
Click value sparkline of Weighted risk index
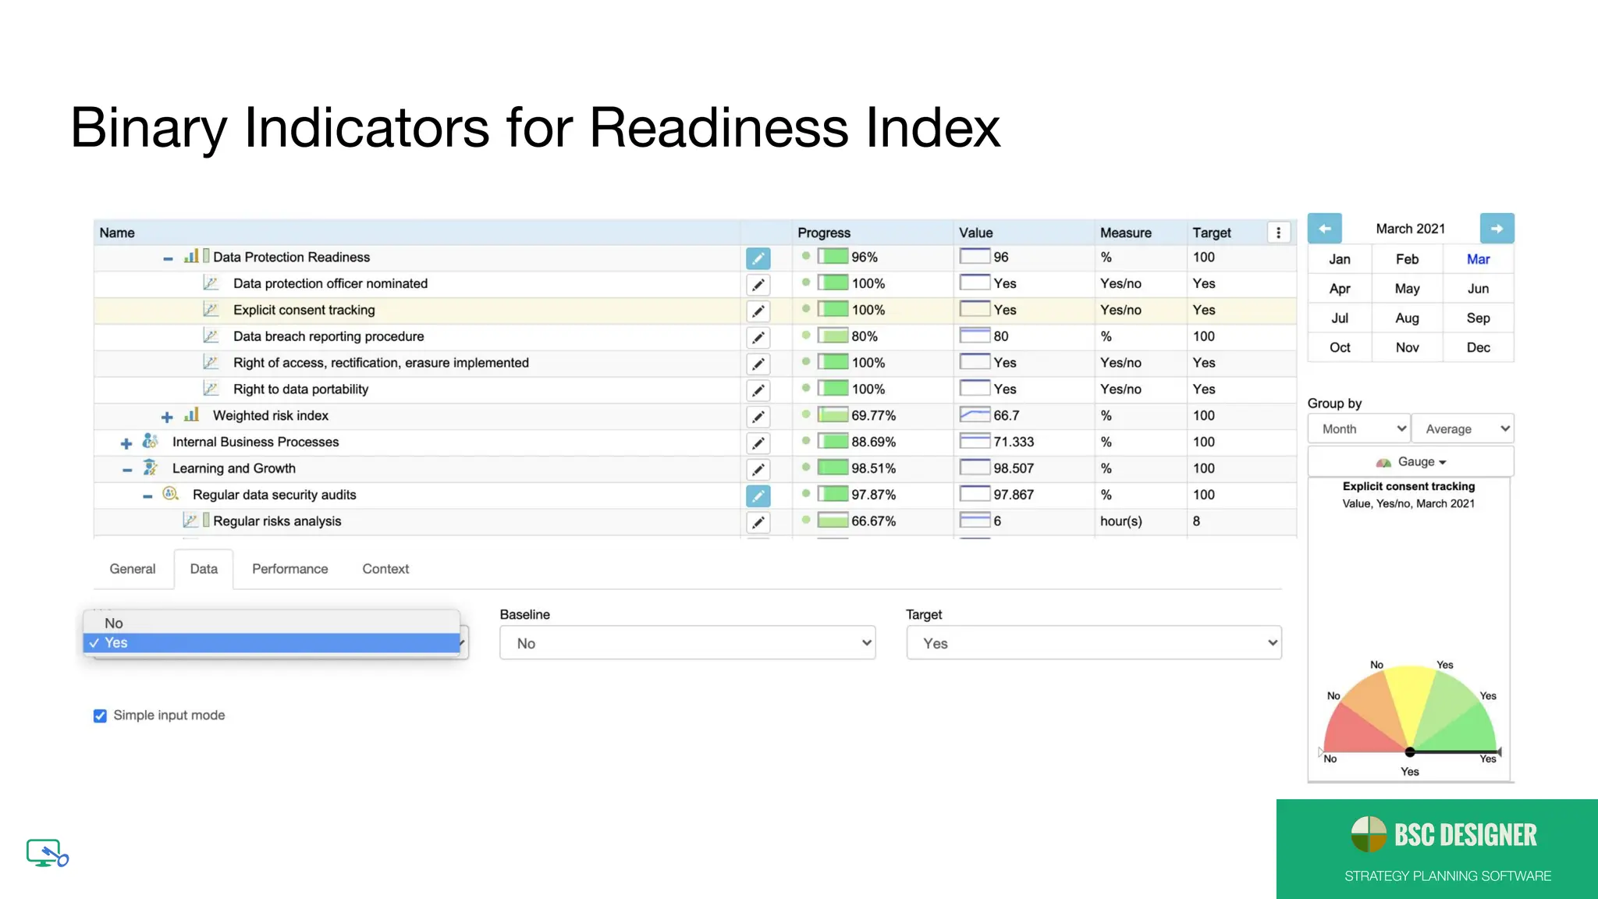pos(975,415)
